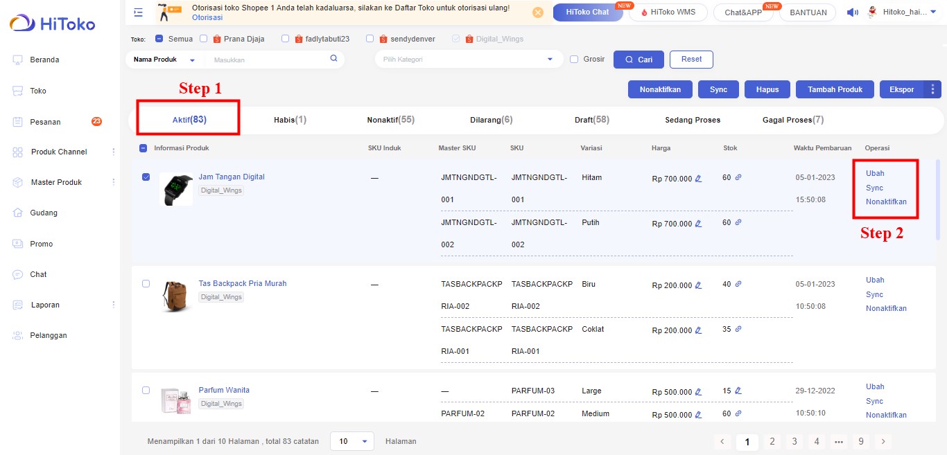
Task: Go to page 2 in pagination
Action: [771, 441]
